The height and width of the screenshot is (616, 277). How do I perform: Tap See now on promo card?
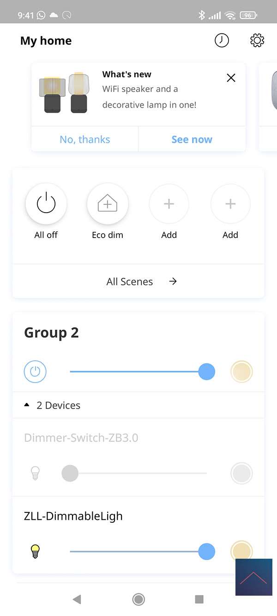pyautogui.click(x=192, y=140)
